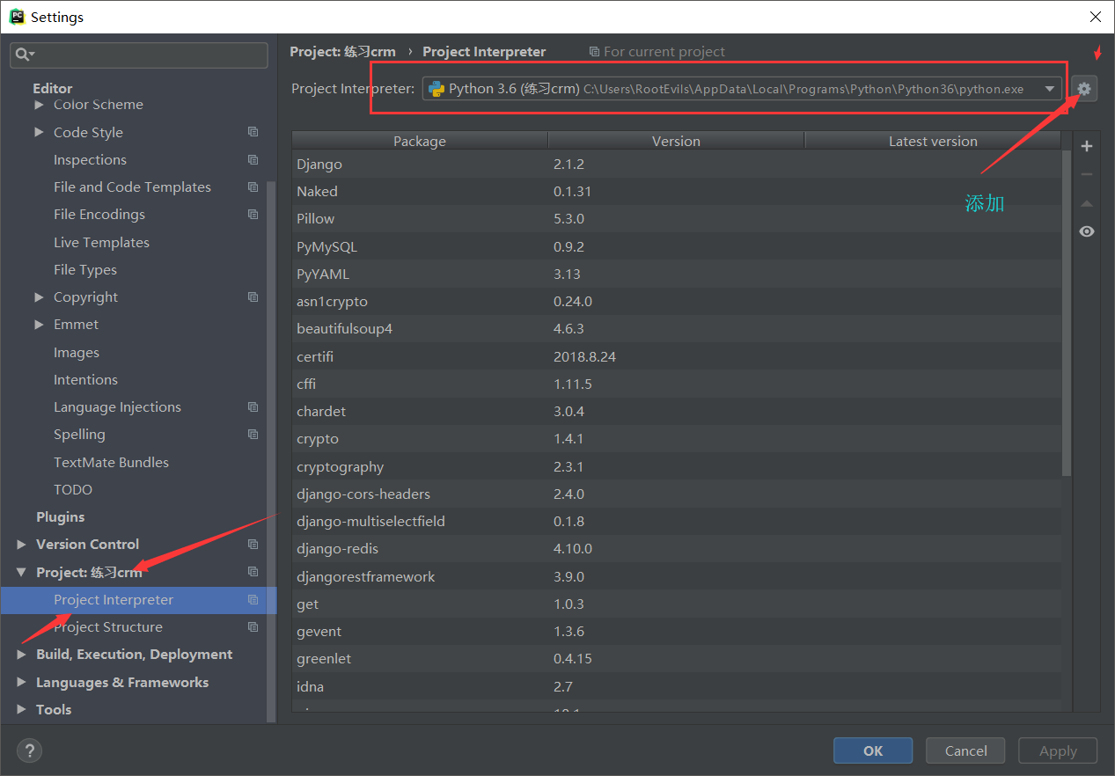Click project-level icon beside Version Control
Image resolution: width=1115 pixels, height=776 pixels.
(x=253, y=544)
